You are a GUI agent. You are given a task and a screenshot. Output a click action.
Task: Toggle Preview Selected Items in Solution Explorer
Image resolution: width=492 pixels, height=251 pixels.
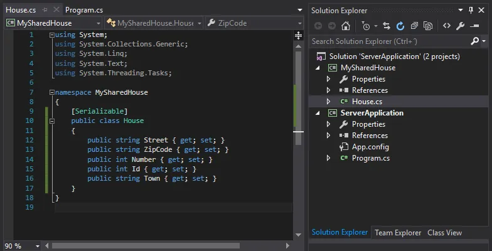point(474,26)
